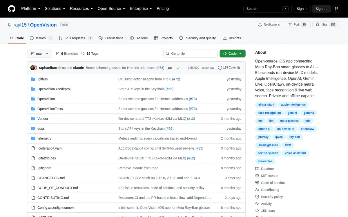
Task: Click the tag icon by 19 Tags
Action: (83, 54)
